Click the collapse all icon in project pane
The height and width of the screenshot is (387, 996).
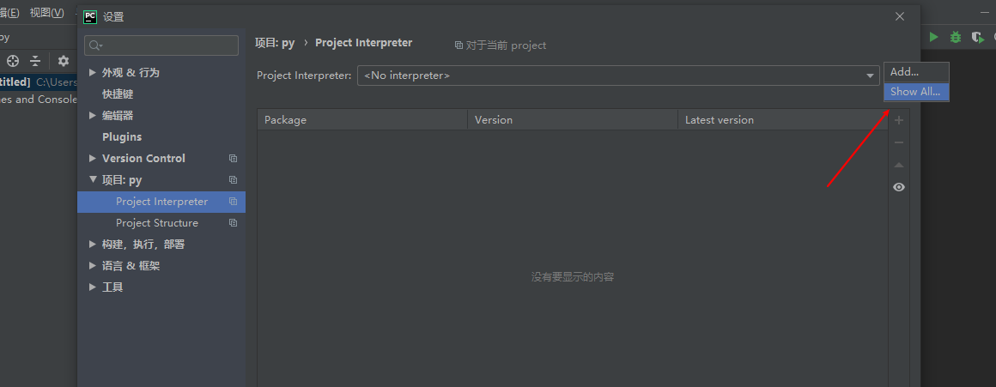35,61
